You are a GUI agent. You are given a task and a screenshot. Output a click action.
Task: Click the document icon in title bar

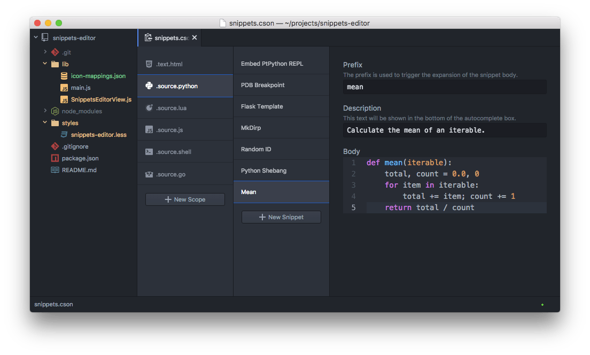click(x=223, y=23)
